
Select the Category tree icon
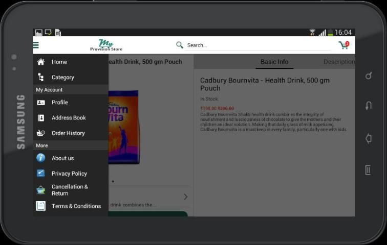(x=41, y=77)
